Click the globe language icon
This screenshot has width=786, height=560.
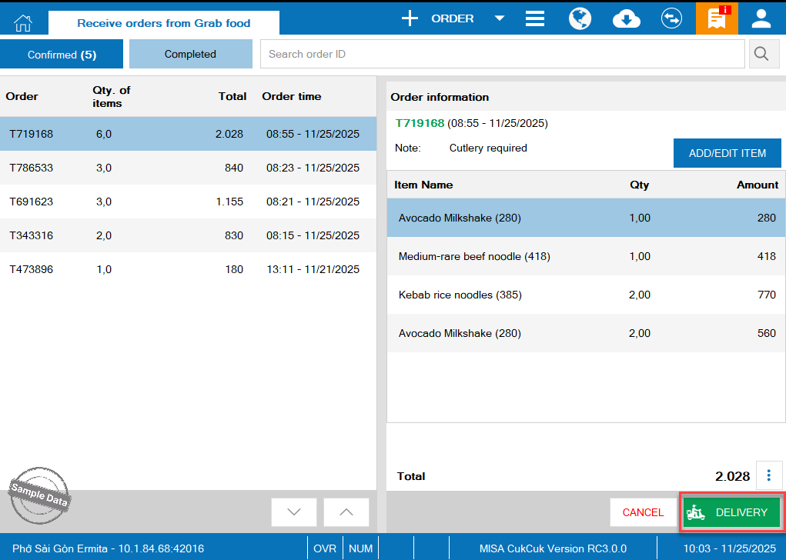[580, 18]
